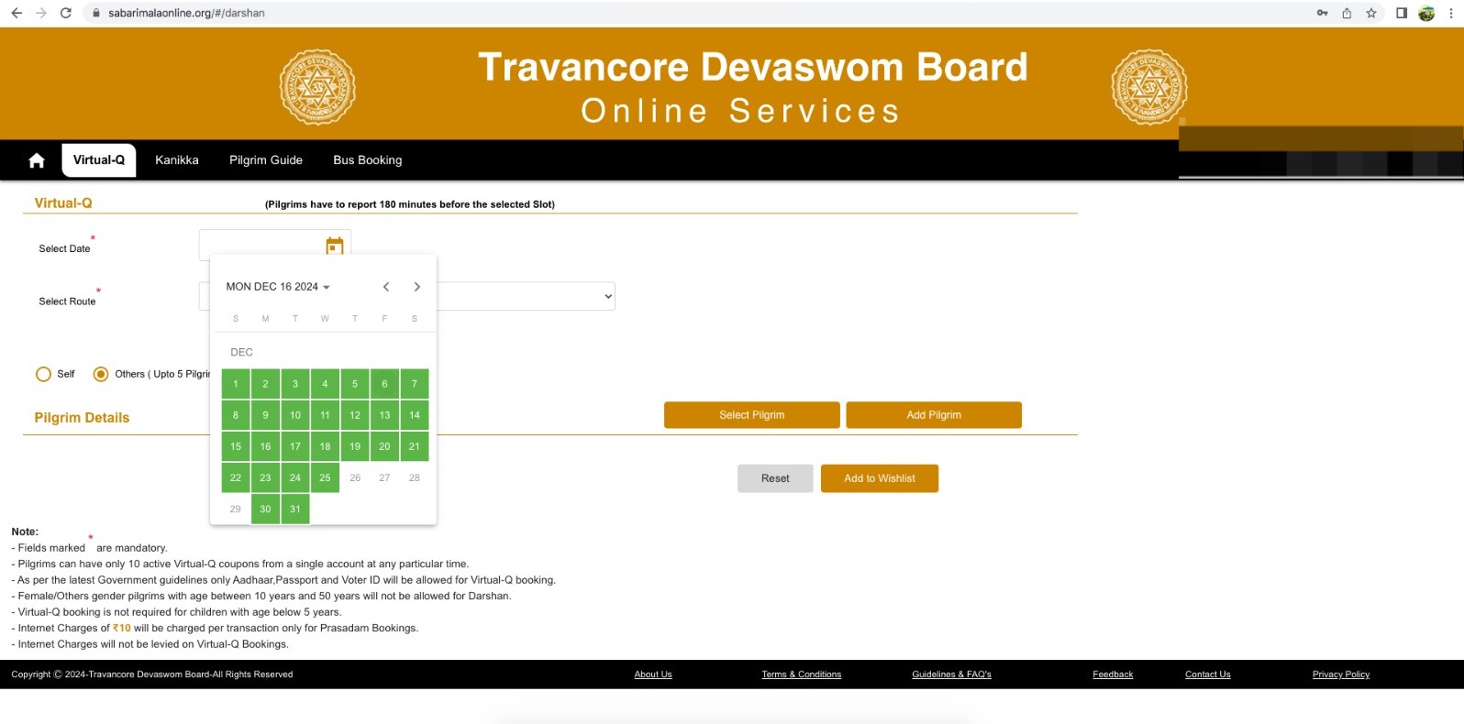Click the browser back arrow

17,13
